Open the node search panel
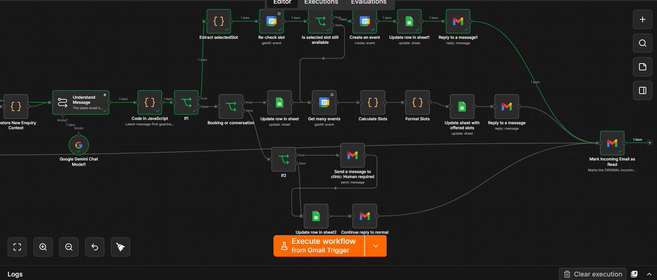The image size is (657, 280). (643, 43)
